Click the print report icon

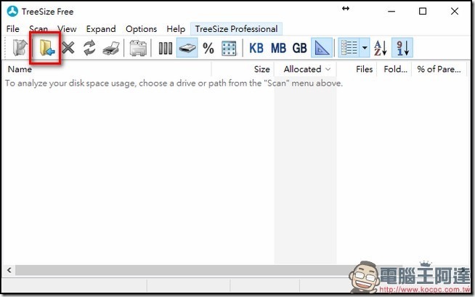pyautogui.click(x=111, y=48)
